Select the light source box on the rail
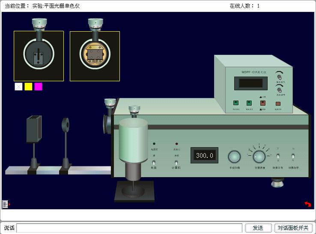316x234 pixels. click(34, 129)
